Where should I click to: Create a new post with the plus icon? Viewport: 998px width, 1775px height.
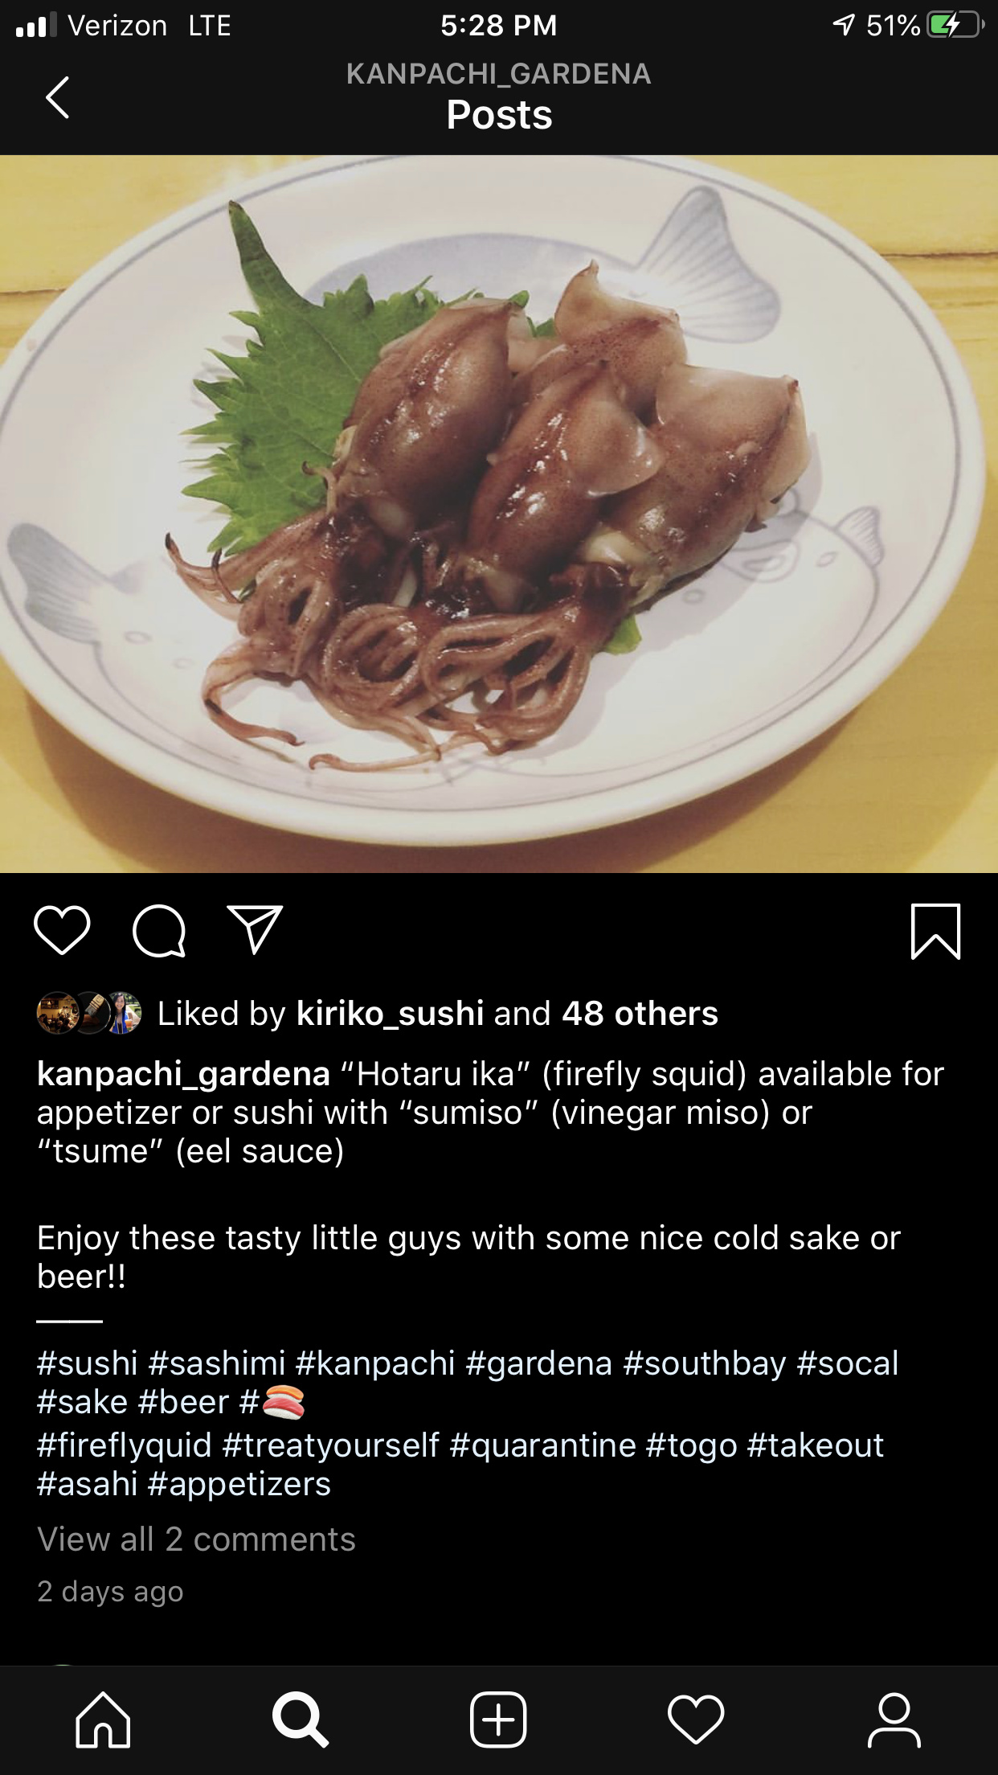(x=498, y=1720)
